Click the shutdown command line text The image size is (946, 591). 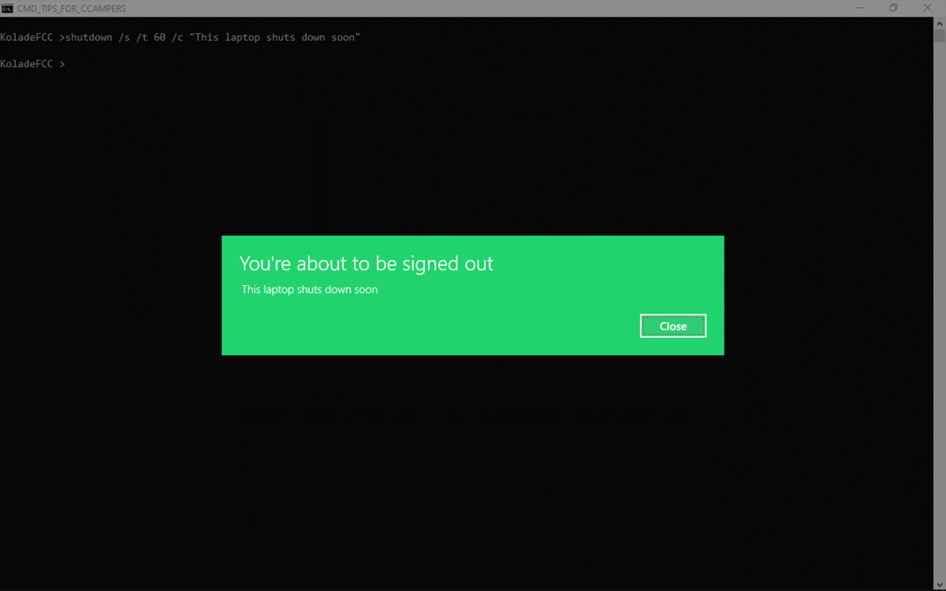pyautogui.click(x=181, y=38)
